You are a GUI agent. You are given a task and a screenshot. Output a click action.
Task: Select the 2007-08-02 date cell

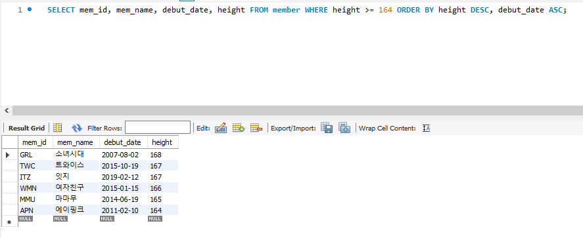click(x=123, y=155)
